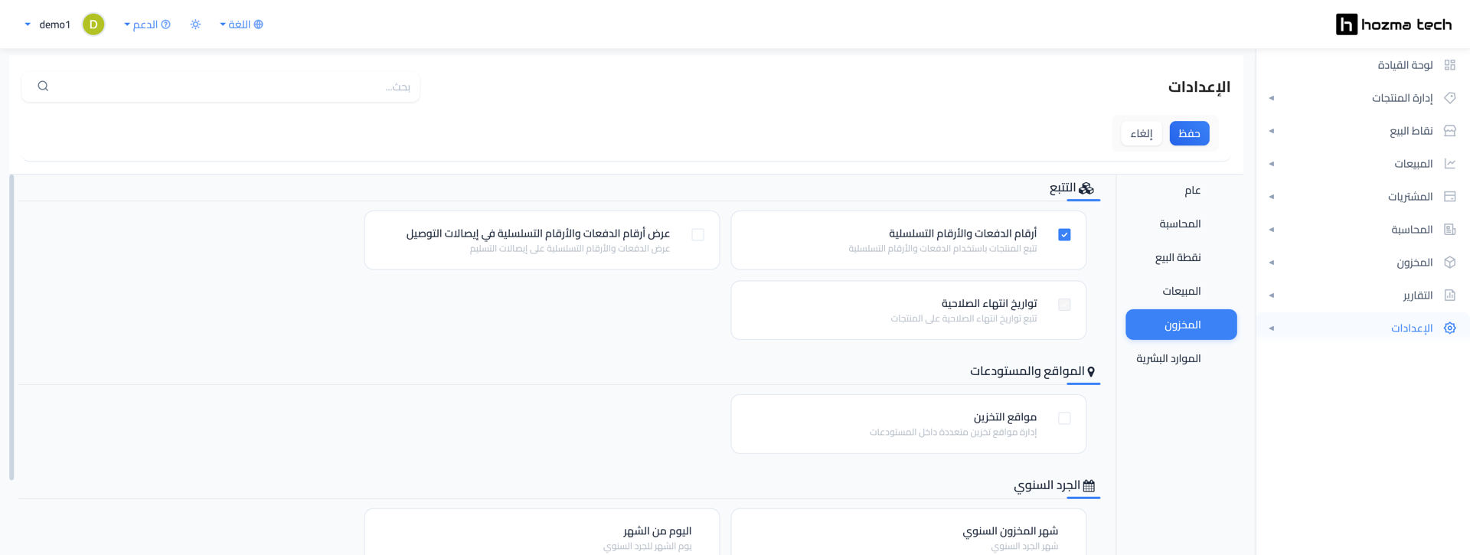
Task: Enable expiry dates tracking checkbox
Action: [1064, 305]
